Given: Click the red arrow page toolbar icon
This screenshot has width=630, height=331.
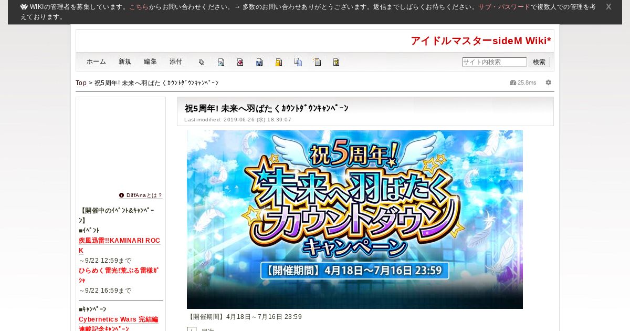Looking at the screenshot, I should pyautogui.click(x=240, y=62).
